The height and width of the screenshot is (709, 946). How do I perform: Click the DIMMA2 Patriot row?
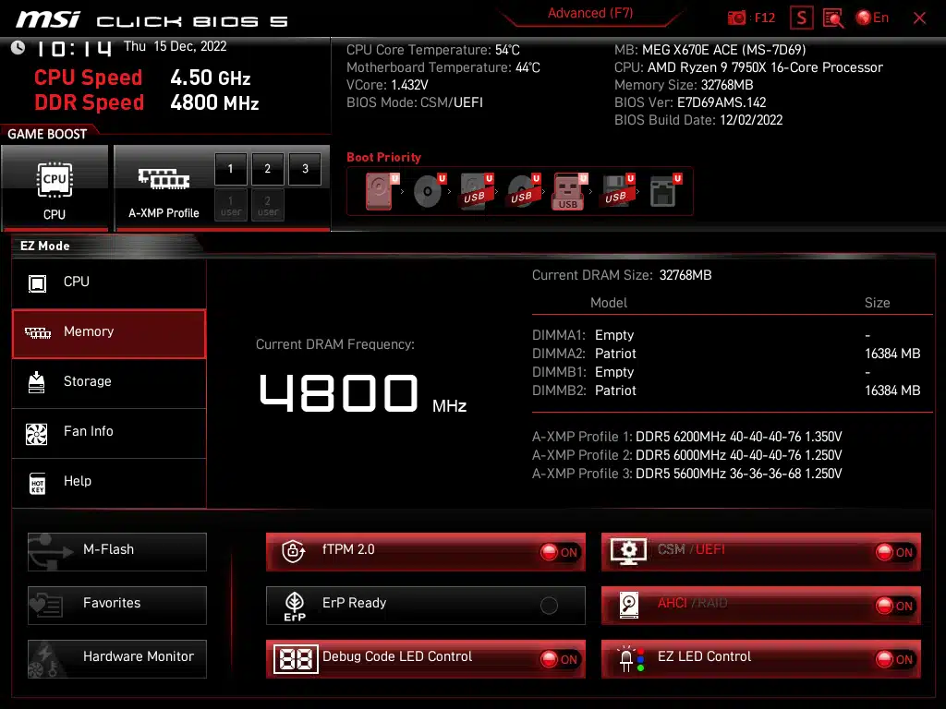coord(726,354)
